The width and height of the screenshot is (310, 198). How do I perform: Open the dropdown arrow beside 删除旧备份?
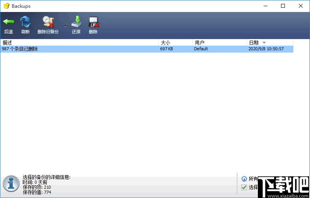click(65, 26)
